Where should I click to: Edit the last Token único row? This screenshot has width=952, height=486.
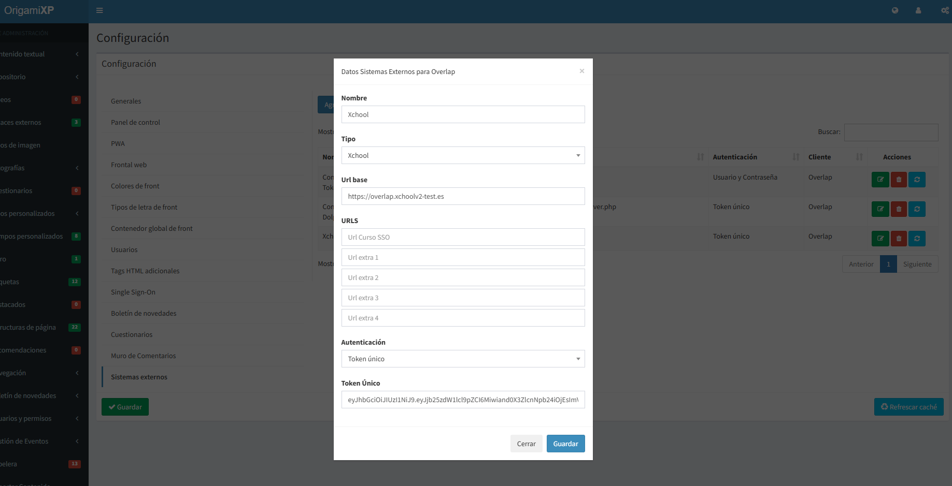880,239
